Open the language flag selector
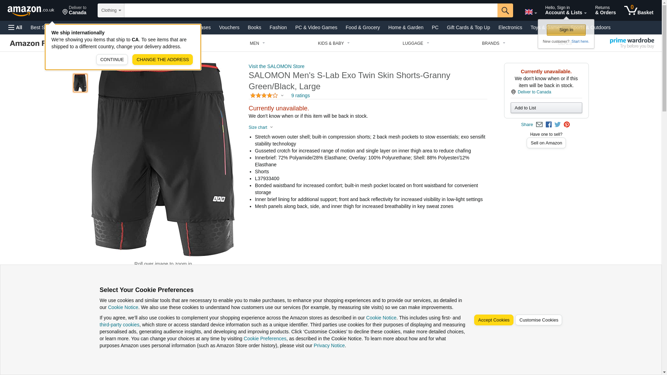Screen dimensions: 667x375 (x=530, y=12)
